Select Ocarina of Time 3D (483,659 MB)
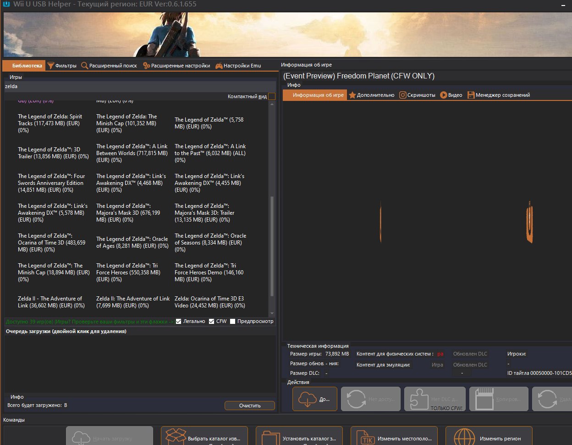 [x=52, y=243]
